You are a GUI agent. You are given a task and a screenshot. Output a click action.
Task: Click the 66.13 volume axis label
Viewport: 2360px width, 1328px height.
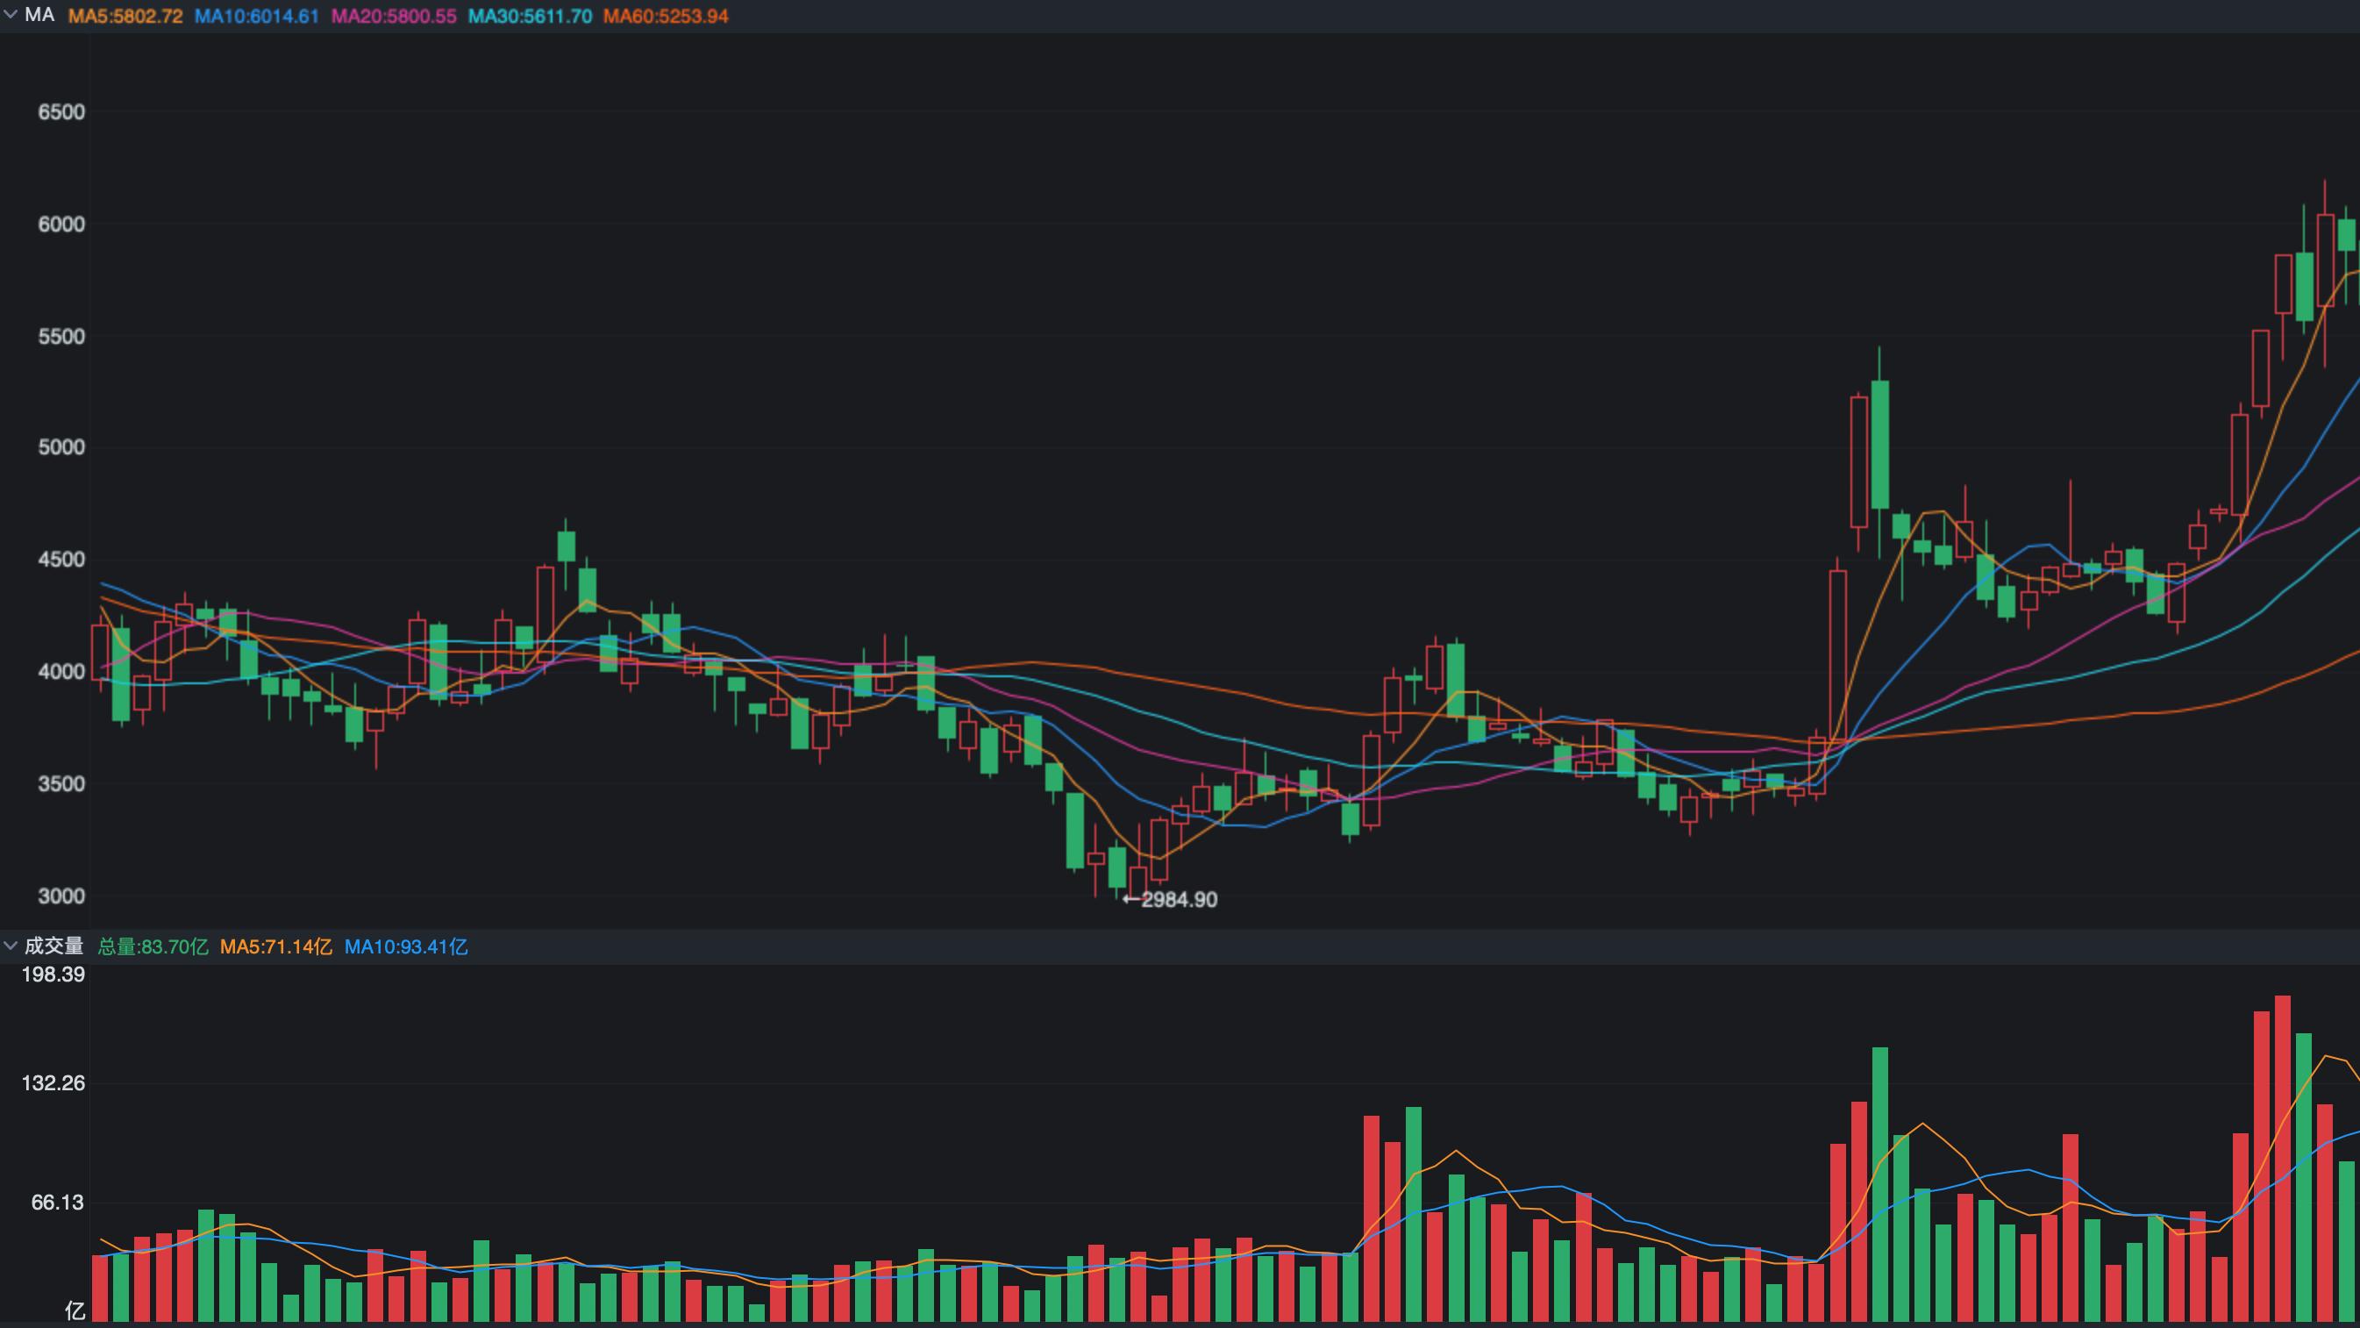point(57,1203)
